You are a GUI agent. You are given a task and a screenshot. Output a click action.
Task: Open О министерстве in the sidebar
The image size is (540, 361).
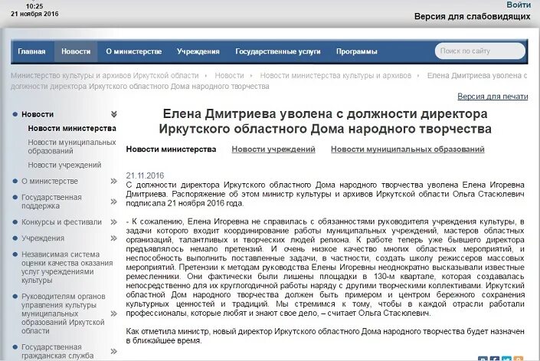coord(50,181)
